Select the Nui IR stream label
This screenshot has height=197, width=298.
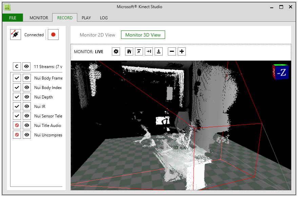coord(40,107)
